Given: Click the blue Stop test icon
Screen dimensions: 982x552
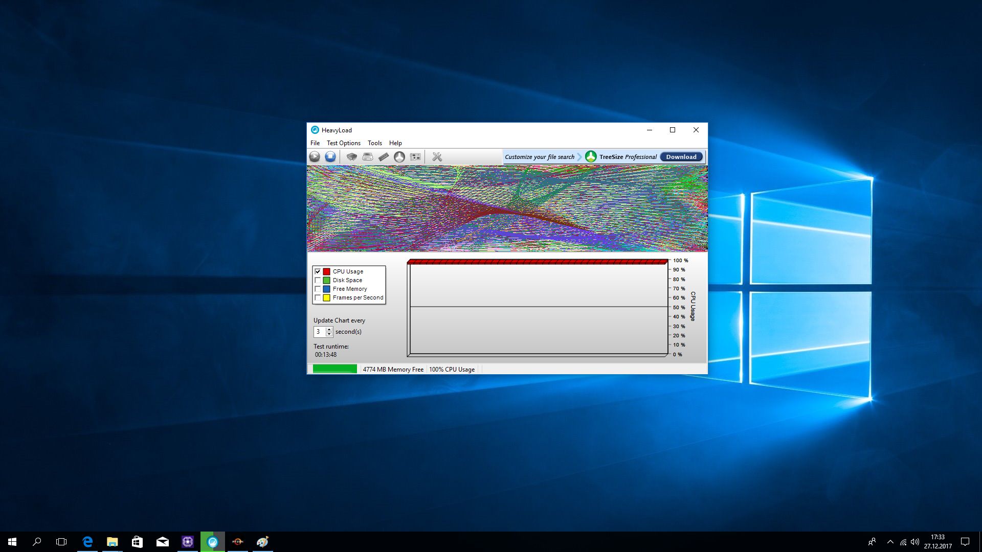Looking at the screenshot, I should (x=330, y=157).
